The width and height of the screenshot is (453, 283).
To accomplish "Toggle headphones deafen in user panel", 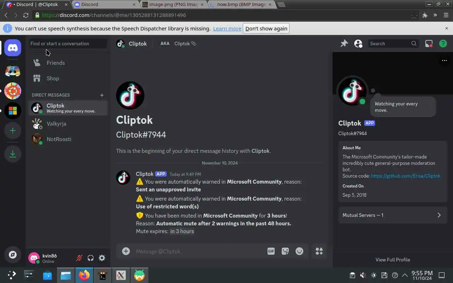I will [91, 258].
